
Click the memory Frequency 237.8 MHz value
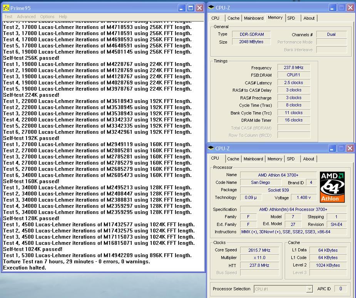[x=294, y=67]
